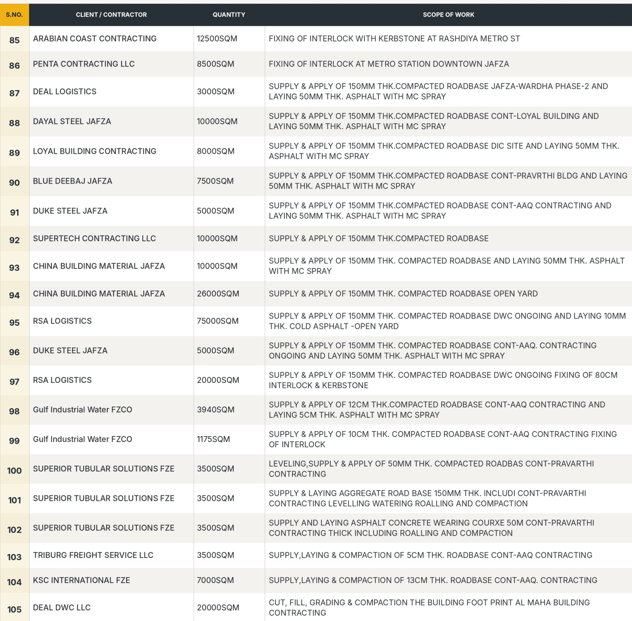Click the QUANTITY column header
632x621 pixels.
(x=229, y=15)
